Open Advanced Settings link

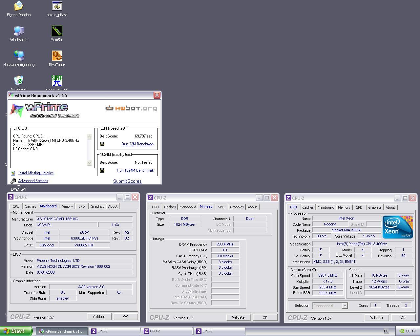(33, 181)
